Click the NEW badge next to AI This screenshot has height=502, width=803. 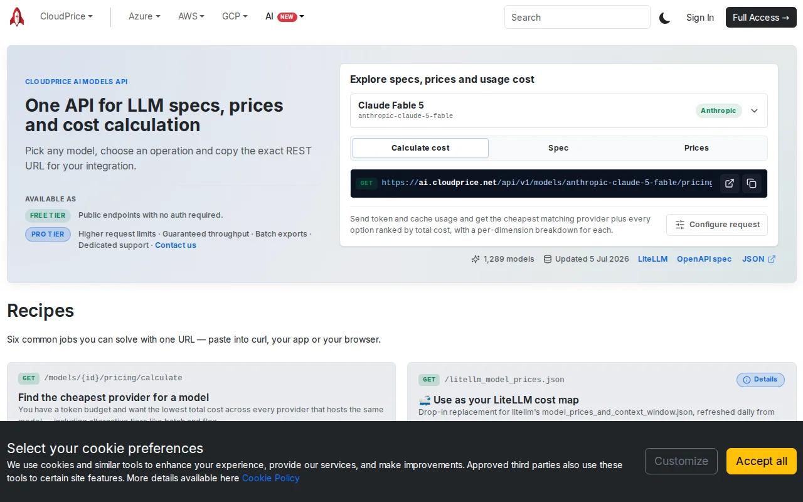coord(287,17)
